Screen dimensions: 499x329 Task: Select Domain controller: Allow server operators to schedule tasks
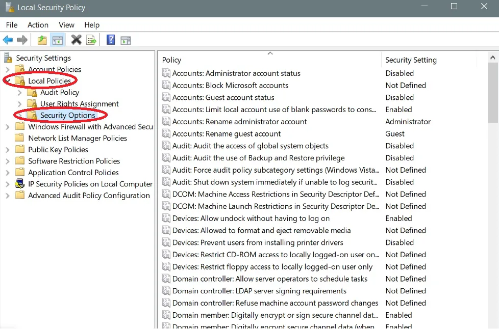pyautogui.click(x=269, y=279)
